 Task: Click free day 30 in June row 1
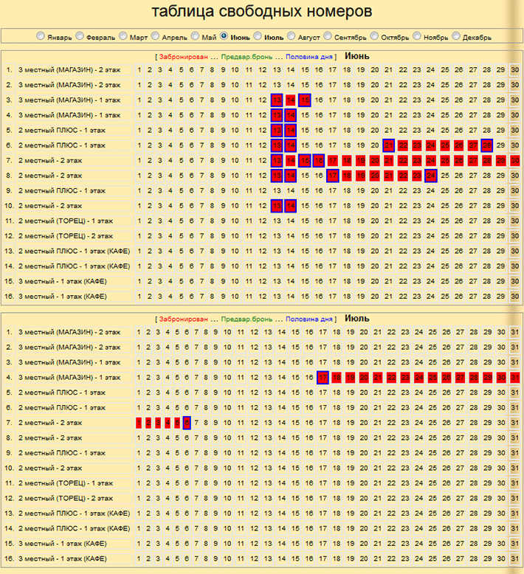click(x=515, y=70)
